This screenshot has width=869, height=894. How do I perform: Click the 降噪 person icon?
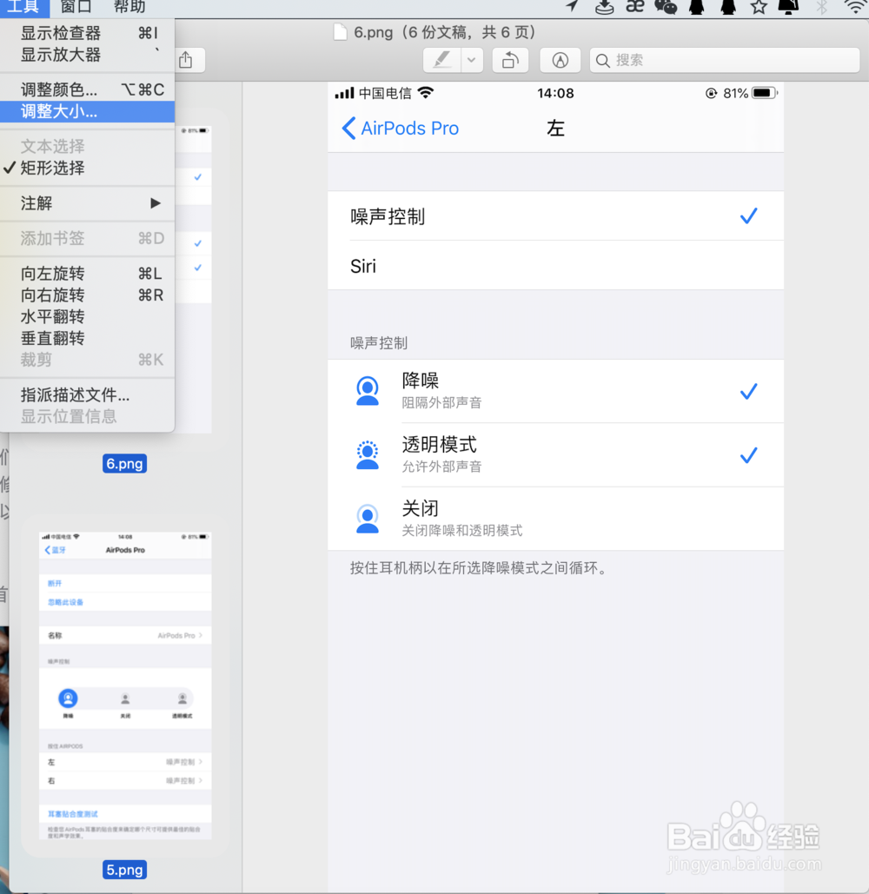(x=368, y=391)
